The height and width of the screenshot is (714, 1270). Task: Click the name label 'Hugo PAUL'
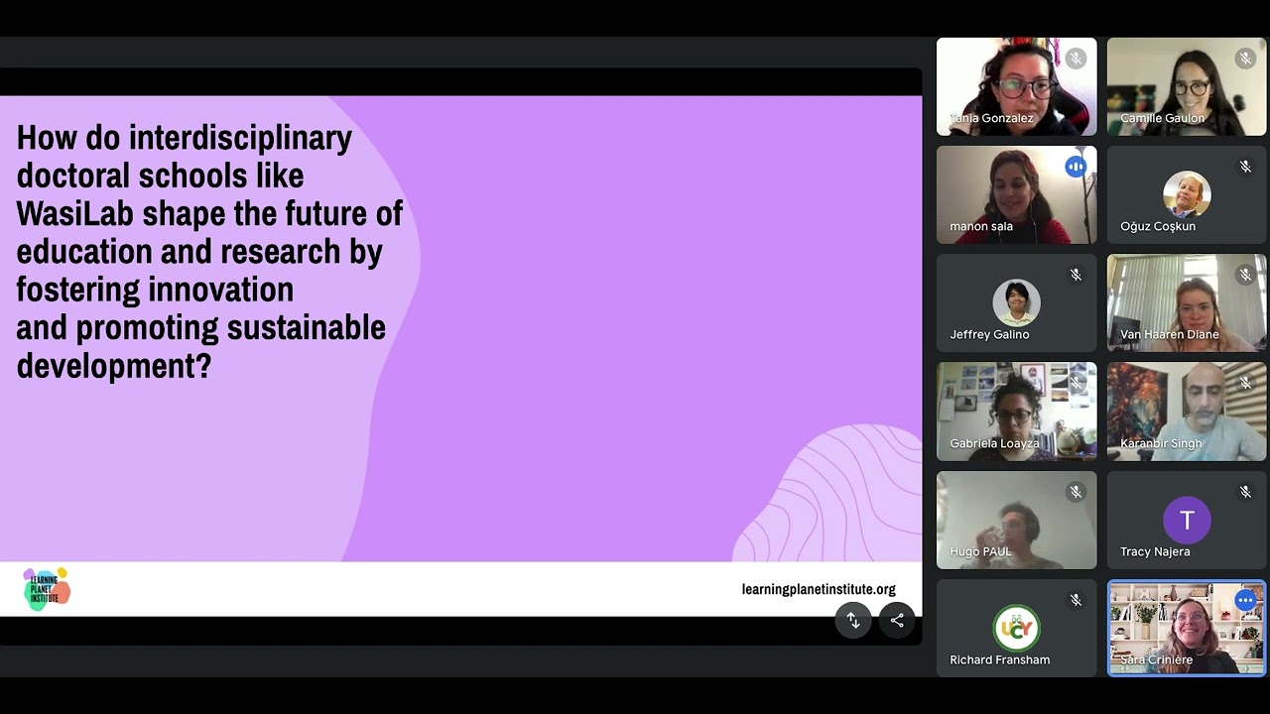click(980, 551)
